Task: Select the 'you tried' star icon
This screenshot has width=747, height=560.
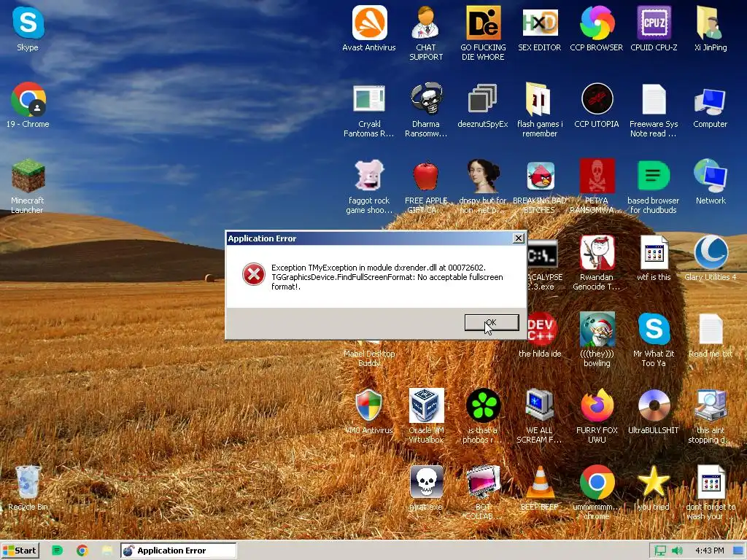Action: [x=654, y=482]
